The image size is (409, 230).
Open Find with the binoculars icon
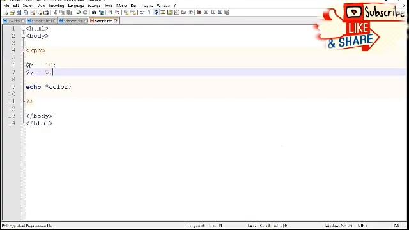tap(94, 12)
